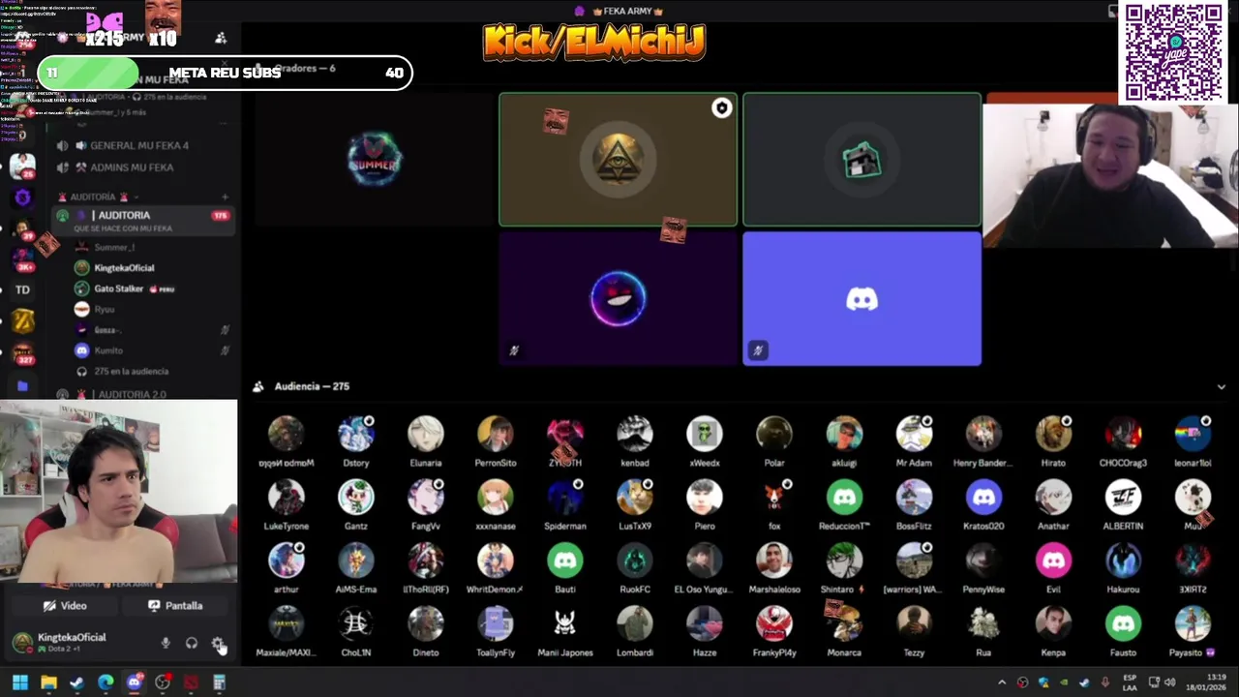Viewport: 1239px width, 697px height.
Task: Open audience member Tezzy
Action: [x=914, y=633]
